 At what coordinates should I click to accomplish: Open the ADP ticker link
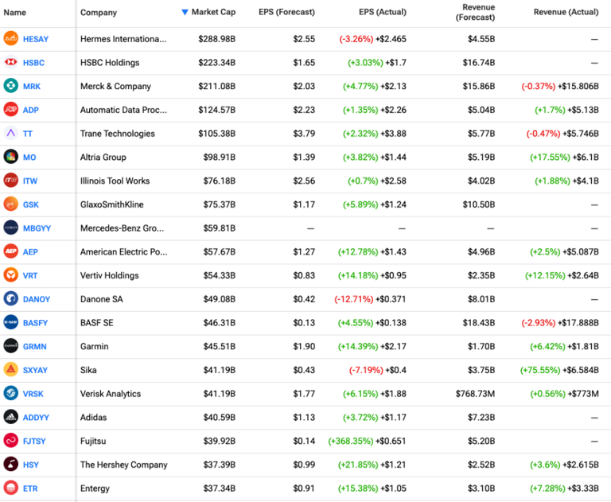31,111
